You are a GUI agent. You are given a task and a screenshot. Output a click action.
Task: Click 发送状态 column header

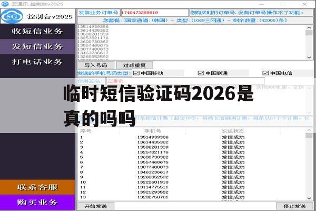coord(233,131)
